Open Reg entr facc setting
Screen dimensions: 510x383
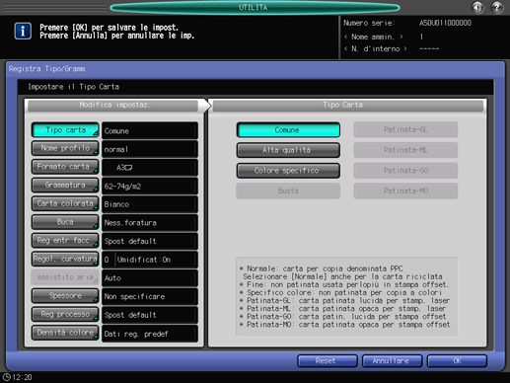[65, 241]
